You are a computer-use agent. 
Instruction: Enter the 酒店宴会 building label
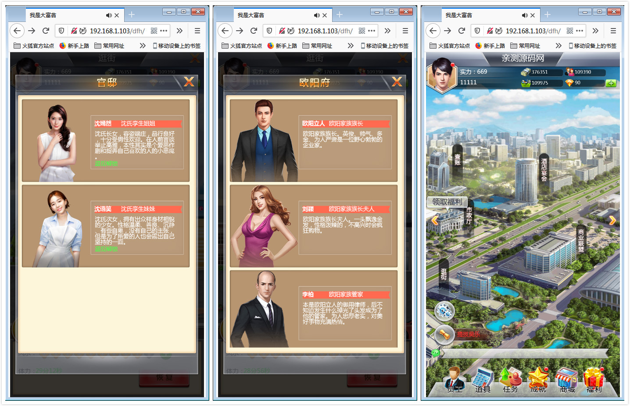[544, 170]
